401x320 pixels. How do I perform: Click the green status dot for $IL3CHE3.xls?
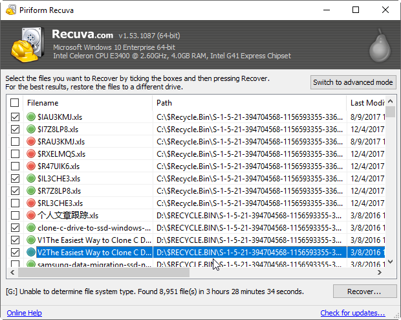tap(31, 178)
